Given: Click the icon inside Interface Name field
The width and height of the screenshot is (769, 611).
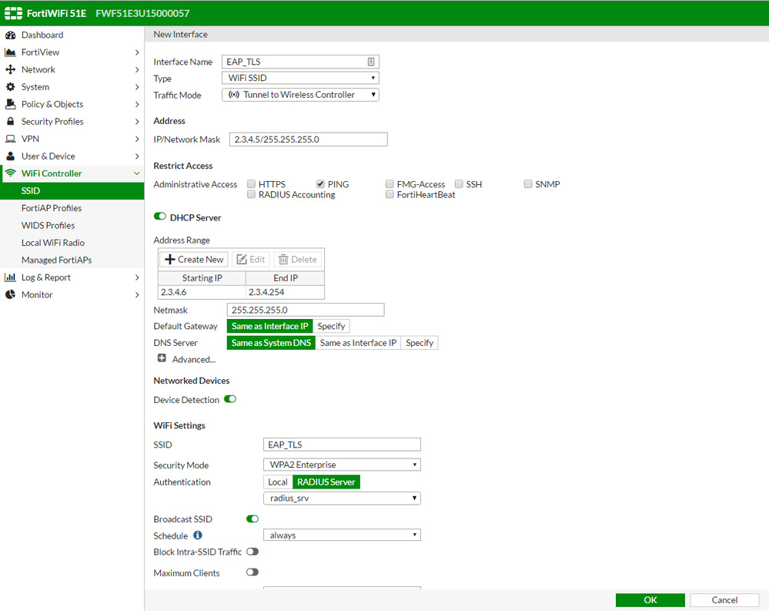Looking at the screenshot, I should tap(371, 62).
